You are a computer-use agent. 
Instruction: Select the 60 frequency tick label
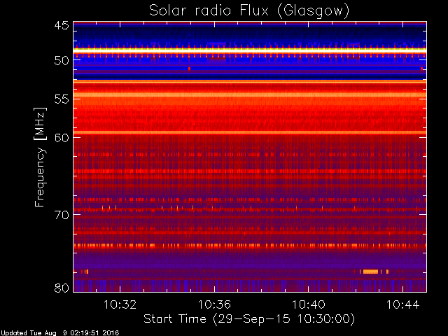[x=62, y=138]
